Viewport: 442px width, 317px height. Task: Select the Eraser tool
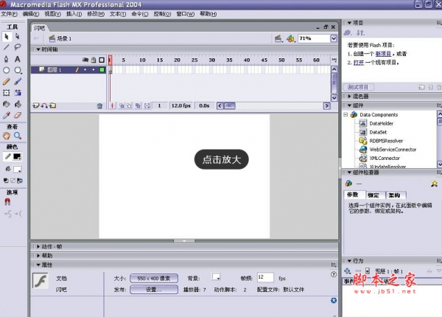[x=17, y=115]
